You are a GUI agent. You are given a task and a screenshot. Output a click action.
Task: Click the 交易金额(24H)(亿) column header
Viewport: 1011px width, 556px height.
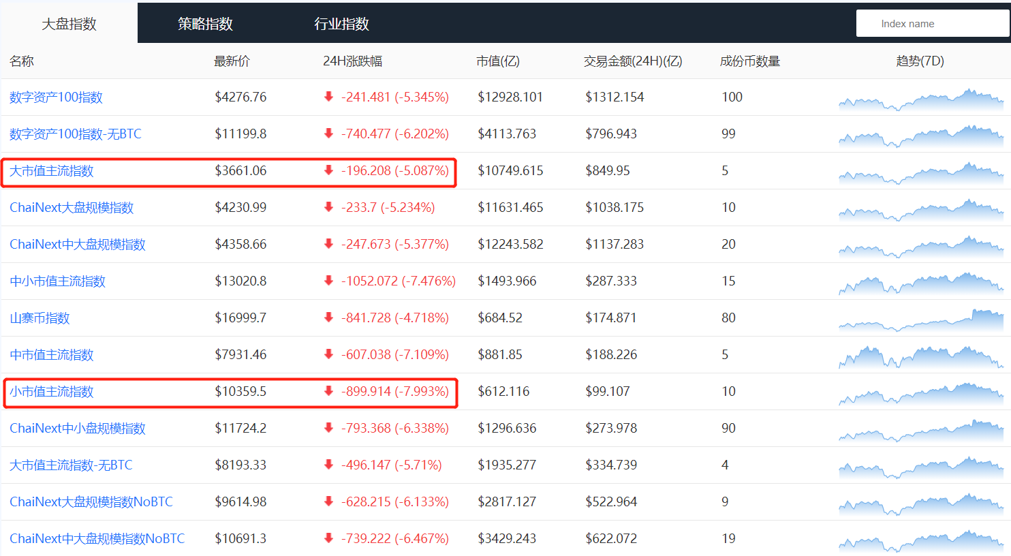click(x=633, y=61)
